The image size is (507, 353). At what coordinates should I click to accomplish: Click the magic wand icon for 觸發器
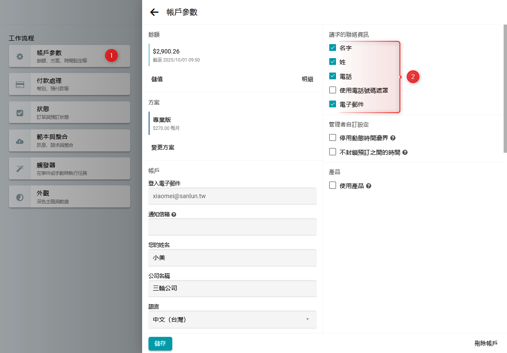click(x=20, y=169)
